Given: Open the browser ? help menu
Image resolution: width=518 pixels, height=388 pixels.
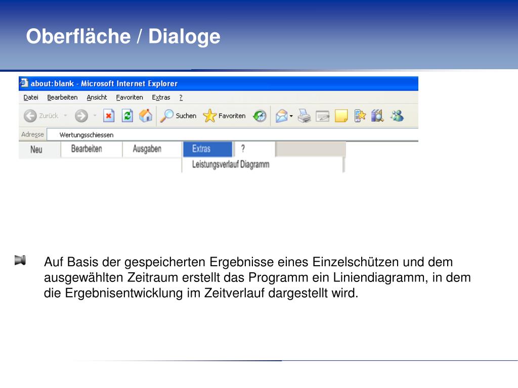Looking at the screenshot, I should (x=181, y=98).
